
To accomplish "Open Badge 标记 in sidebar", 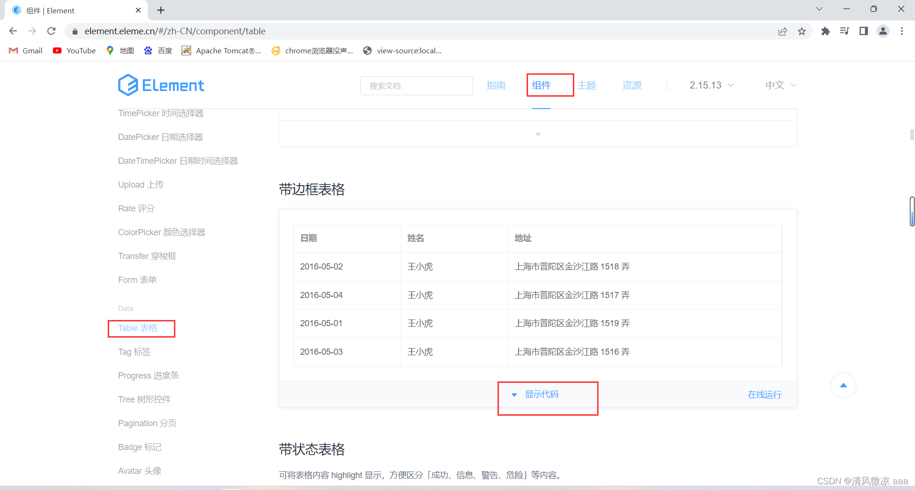I will pos(140,447).
